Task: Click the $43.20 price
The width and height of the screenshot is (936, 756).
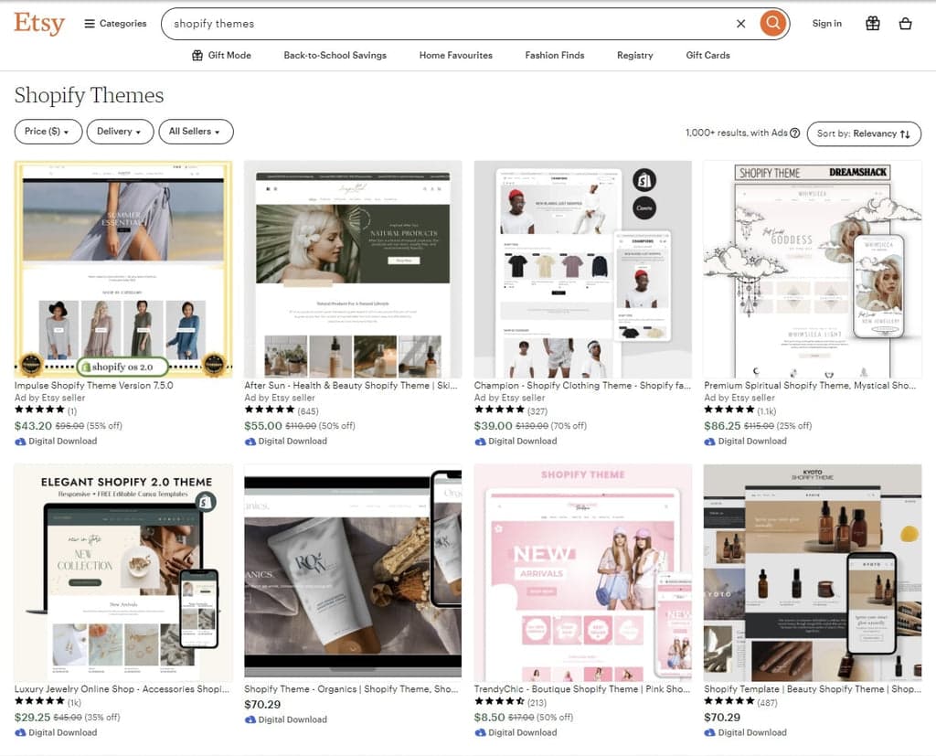Action: [x=33, y=426]
